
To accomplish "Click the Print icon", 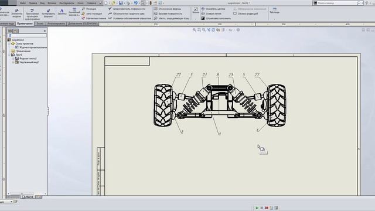I will coord(128,3).
